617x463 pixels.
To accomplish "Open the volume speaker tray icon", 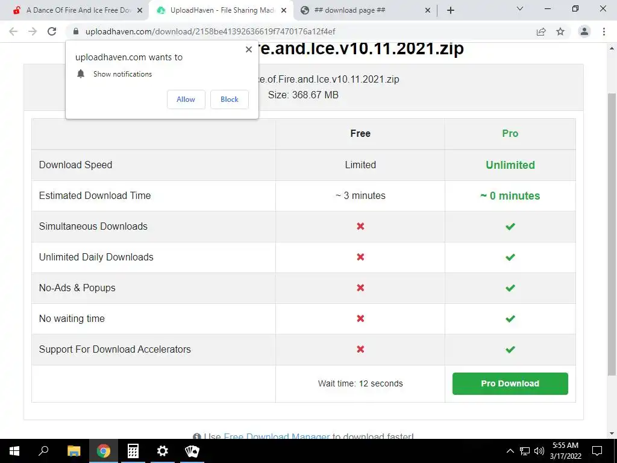I will coord(539,451).
